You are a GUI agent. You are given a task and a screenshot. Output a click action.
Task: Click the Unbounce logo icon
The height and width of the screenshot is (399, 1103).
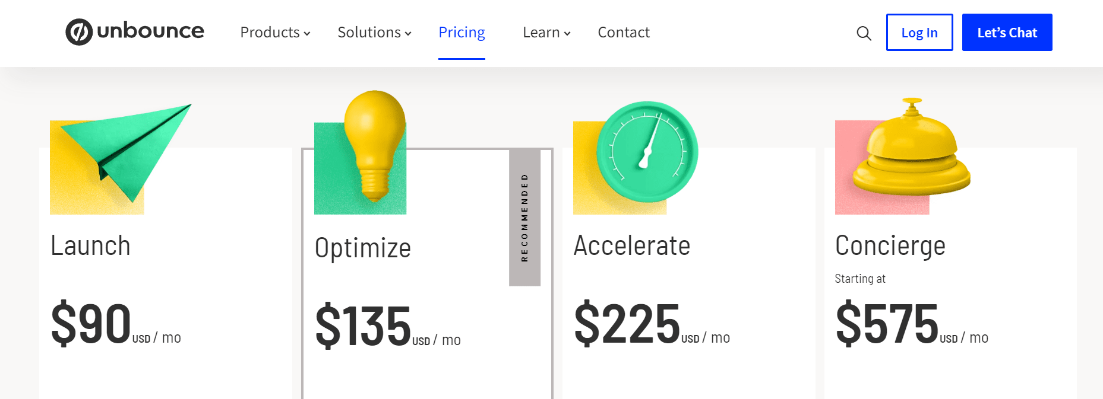79,32
